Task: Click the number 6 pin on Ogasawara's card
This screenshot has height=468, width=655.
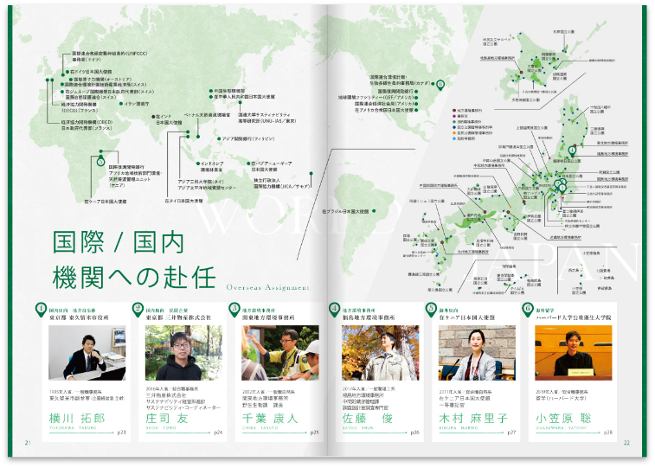Action: pos(528,310)
